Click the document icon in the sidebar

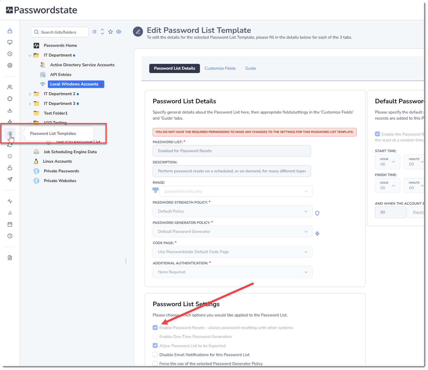coord(10,258)
